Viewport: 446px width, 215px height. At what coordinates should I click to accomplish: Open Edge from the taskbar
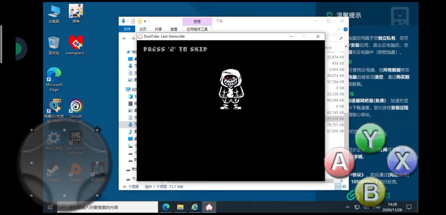[166, 207]
